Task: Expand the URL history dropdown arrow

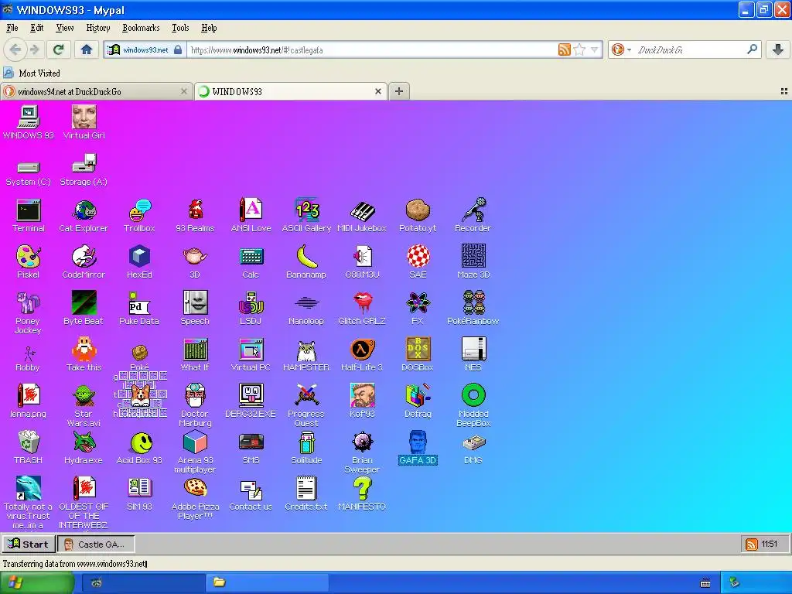Action: [x=595, y=49]
